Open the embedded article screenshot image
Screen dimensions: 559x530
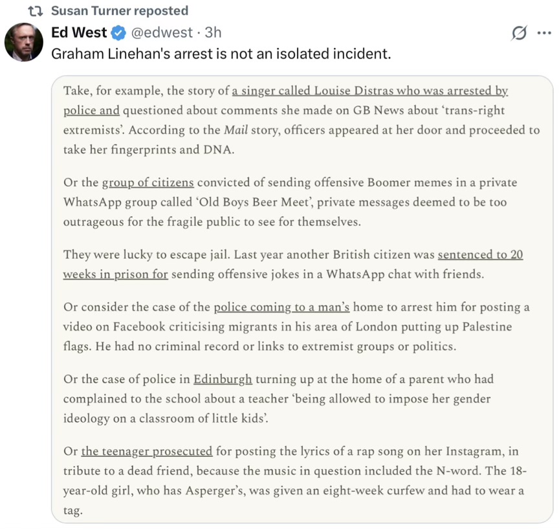click(302, 300)
